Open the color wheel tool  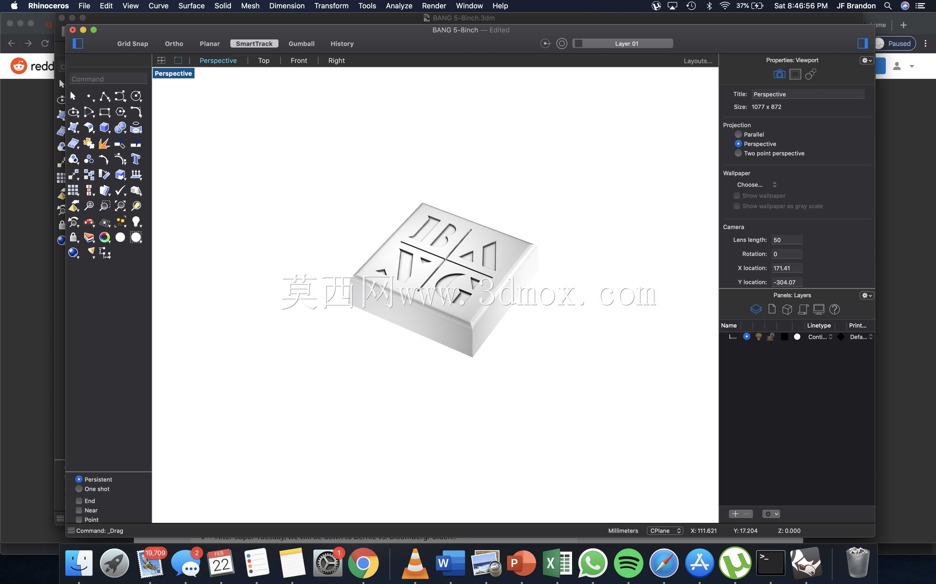click(104, 237)
